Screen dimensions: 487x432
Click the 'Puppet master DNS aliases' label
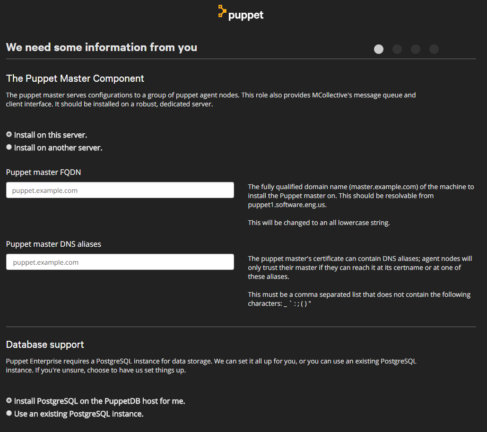pyautogui.click(x=53, y=244)
